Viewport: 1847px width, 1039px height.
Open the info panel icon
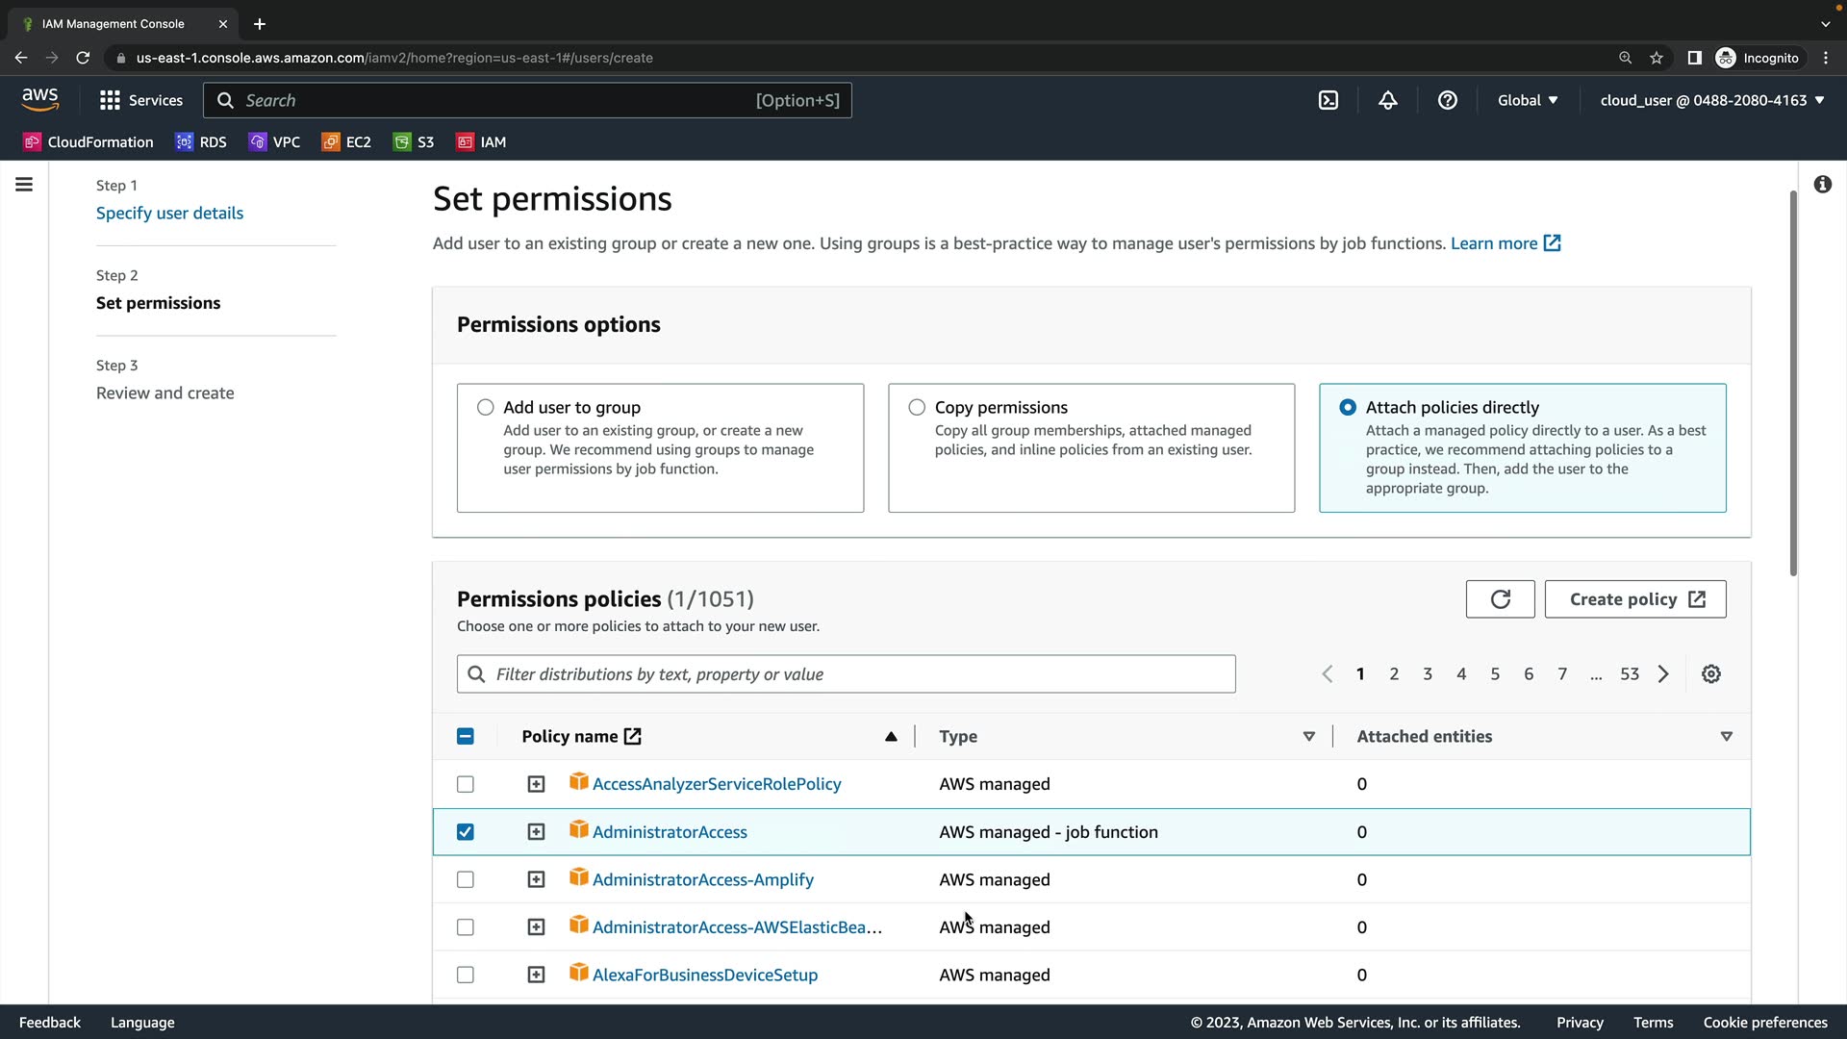pos(1822,185)
